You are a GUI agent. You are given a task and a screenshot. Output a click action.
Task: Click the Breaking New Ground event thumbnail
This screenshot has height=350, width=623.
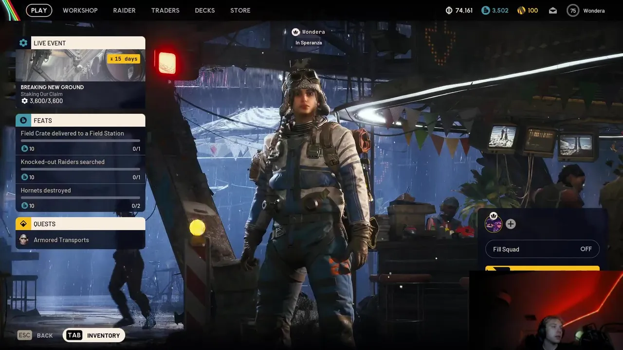tap(80, 65)
